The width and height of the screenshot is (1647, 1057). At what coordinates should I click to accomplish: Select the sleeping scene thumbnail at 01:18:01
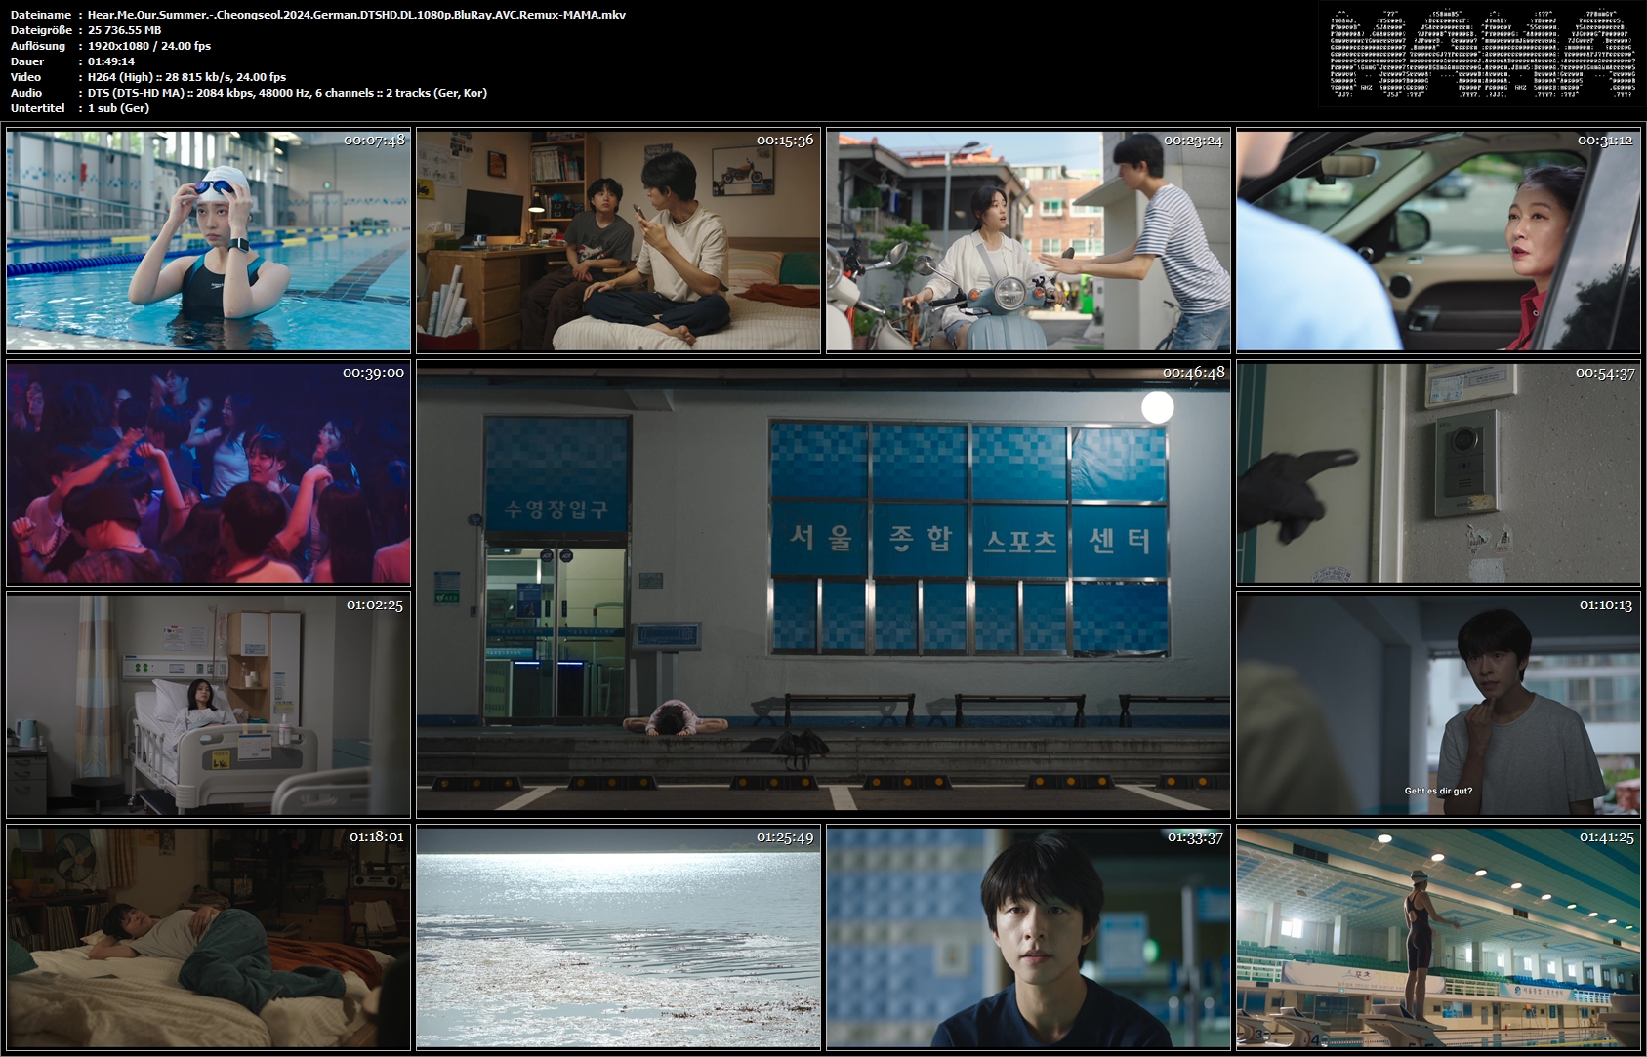(x=208, y=937)
